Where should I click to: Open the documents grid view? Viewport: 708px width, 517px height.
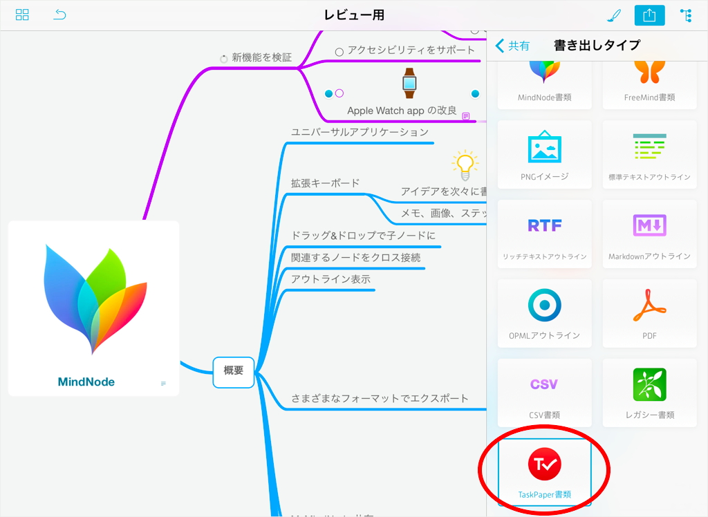click(22, 15)
